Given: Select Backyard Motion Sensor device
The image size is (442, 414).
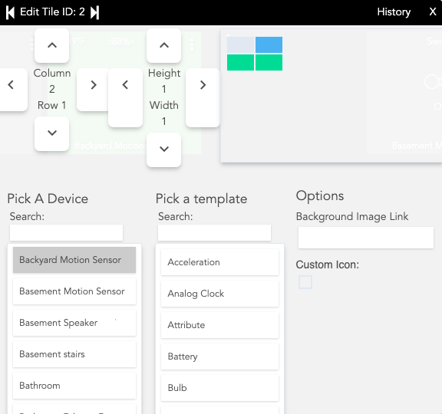Looking at the screenshot, I should tap(74, 260).
